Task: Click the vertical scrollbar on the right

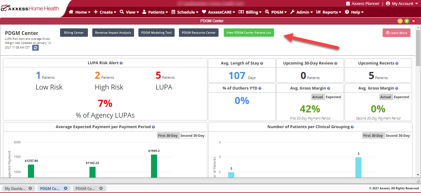Action: pyautogui.click(x=418, y=101)
